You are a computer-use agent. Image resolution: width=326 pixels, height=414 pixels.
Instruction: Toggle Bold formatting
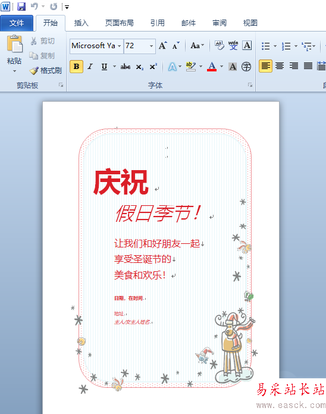[x=77, y=67]
